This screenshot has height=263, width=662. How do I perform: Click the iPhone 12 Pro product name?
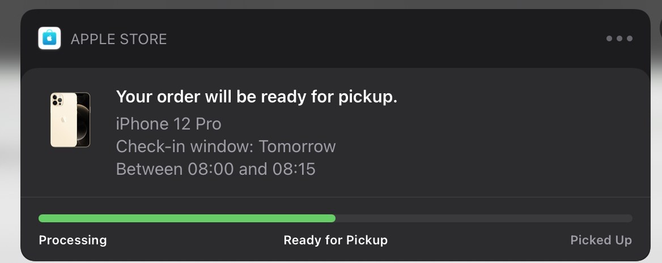(168, 124)
